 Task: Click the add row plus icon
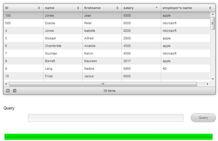8,91
